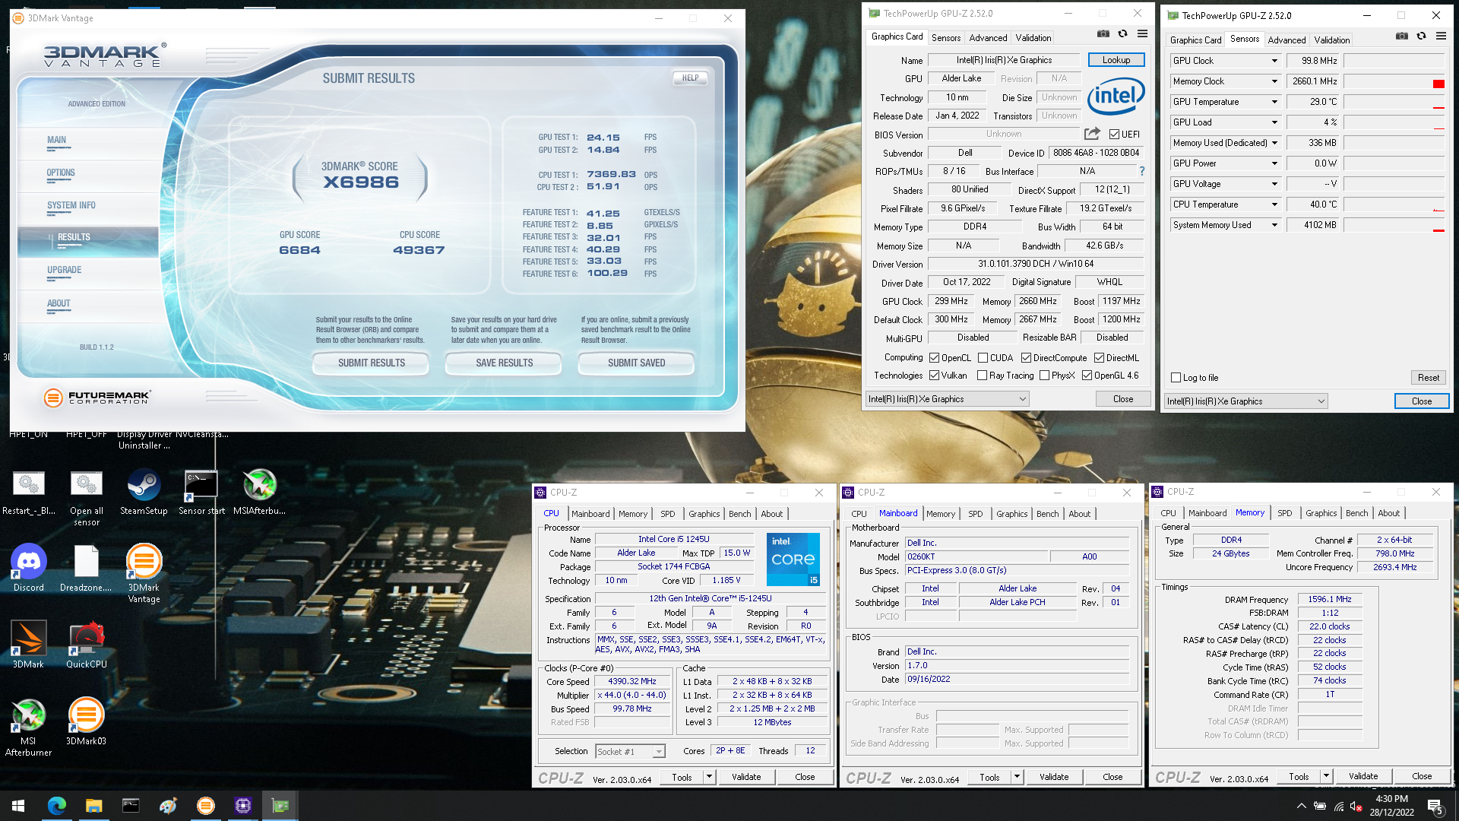Click CPU-Z taskbar icon

point(243,806)
